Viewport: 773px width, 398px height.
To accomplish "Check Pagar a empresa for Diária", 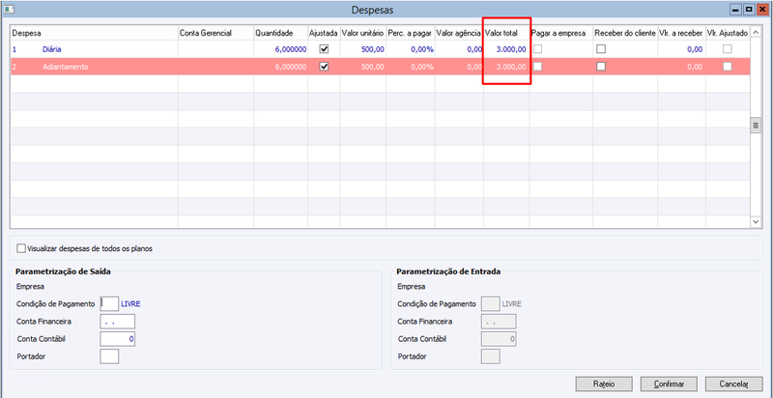I will (537, 49).
